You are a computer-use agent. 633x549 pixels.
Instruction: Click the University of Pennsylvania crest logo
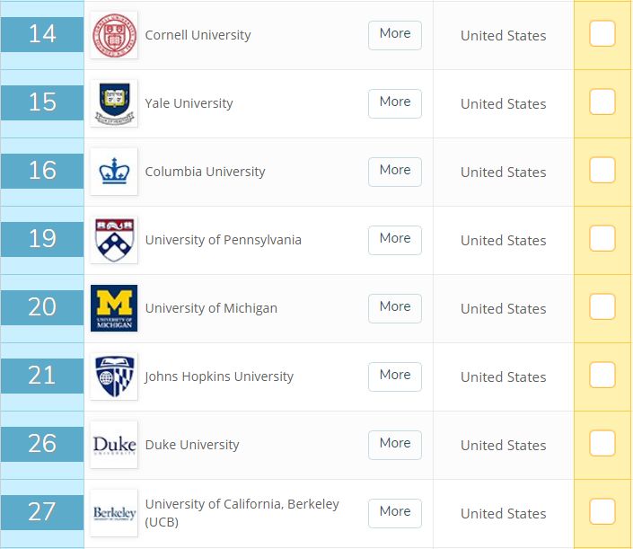tap(114, 240)
